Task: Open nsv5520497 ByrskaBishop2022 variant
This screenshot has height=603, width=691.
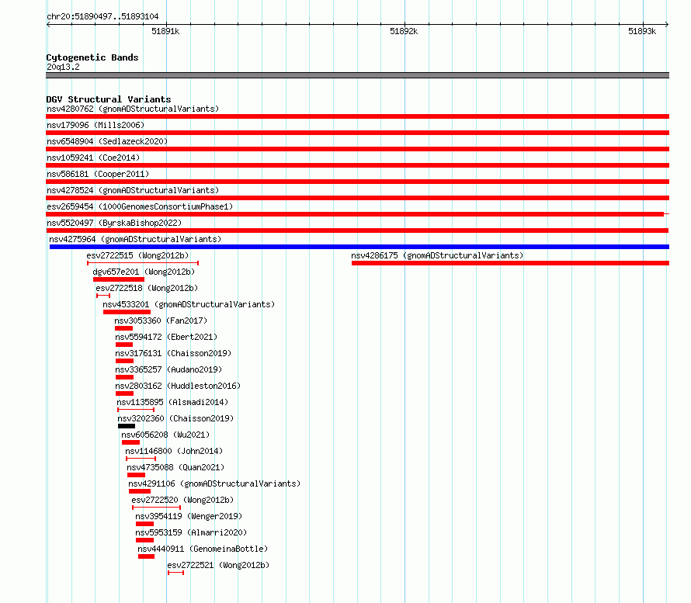Action: coord(114,223)
